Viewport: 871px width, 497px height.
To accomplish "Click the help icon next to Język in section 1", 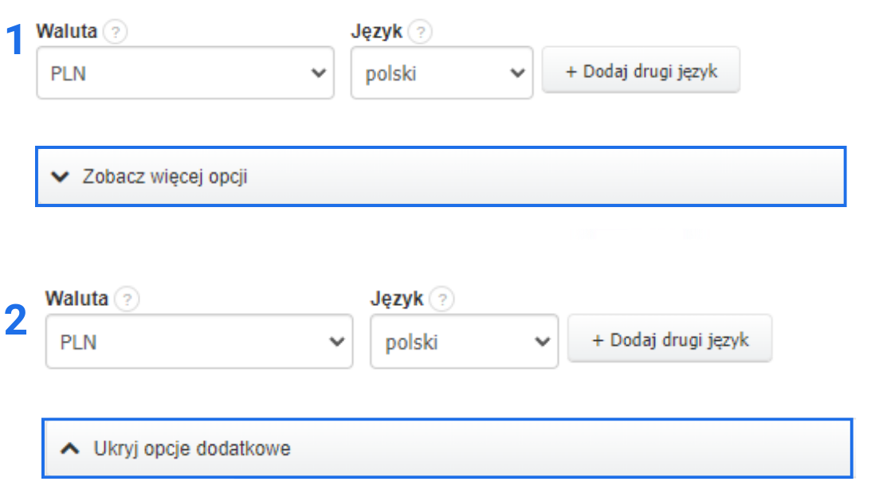I will (418, 30).
